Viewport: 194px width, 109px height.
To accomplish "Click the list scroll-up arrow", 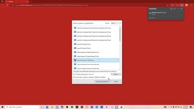I will (120, 27).
